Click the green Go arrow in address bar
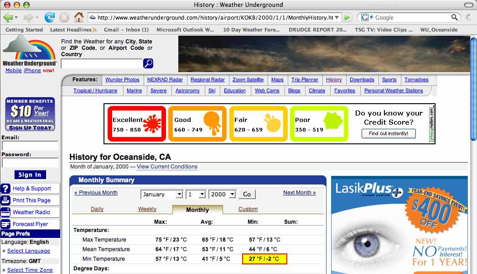Image resolution: width=477 pixels, height=274 pixels. click(x=347, y=17)
